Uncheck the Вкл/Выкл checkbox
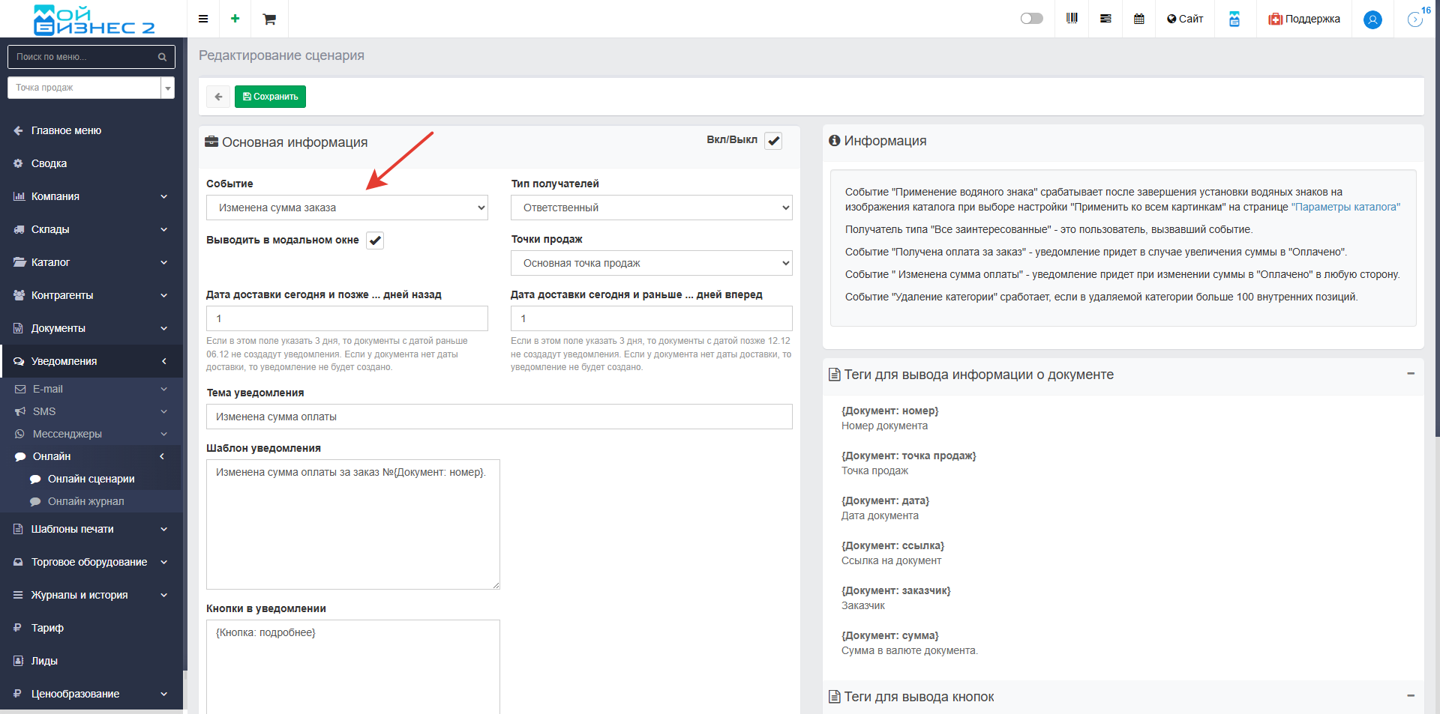The image size is (1440, 714). 773,141
